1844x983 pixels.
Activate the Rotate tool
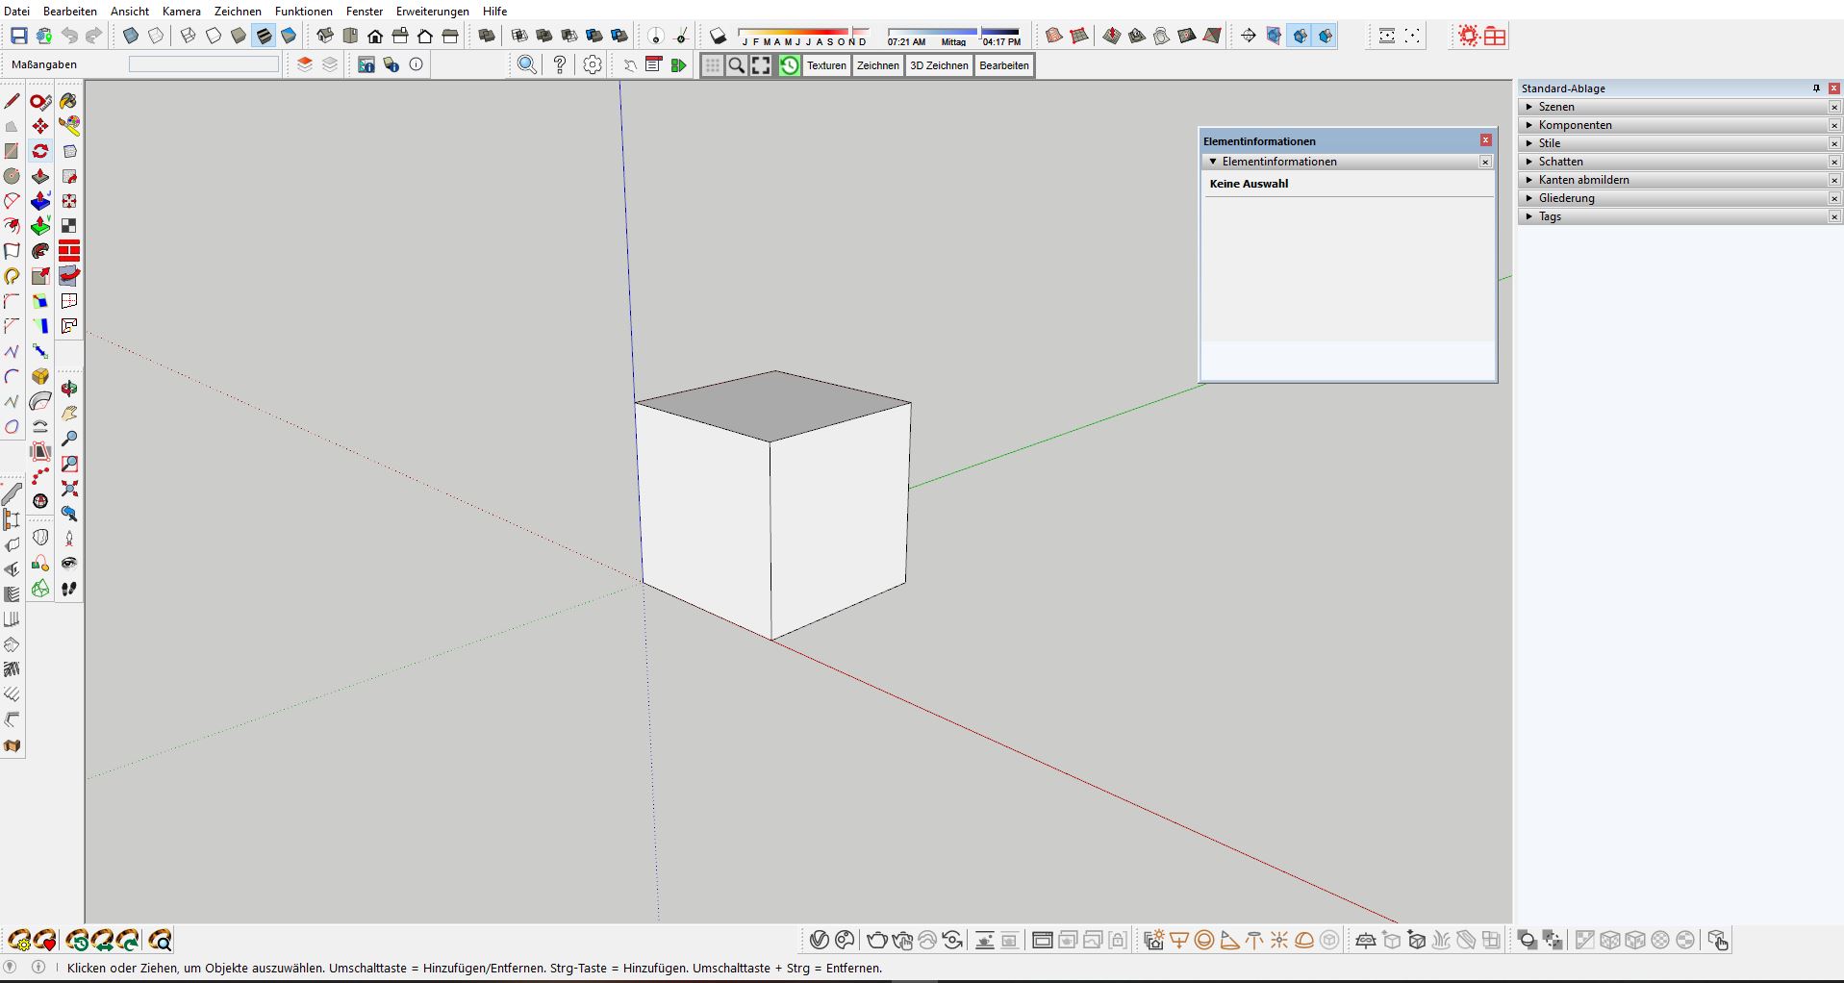(x=40, y=151)
